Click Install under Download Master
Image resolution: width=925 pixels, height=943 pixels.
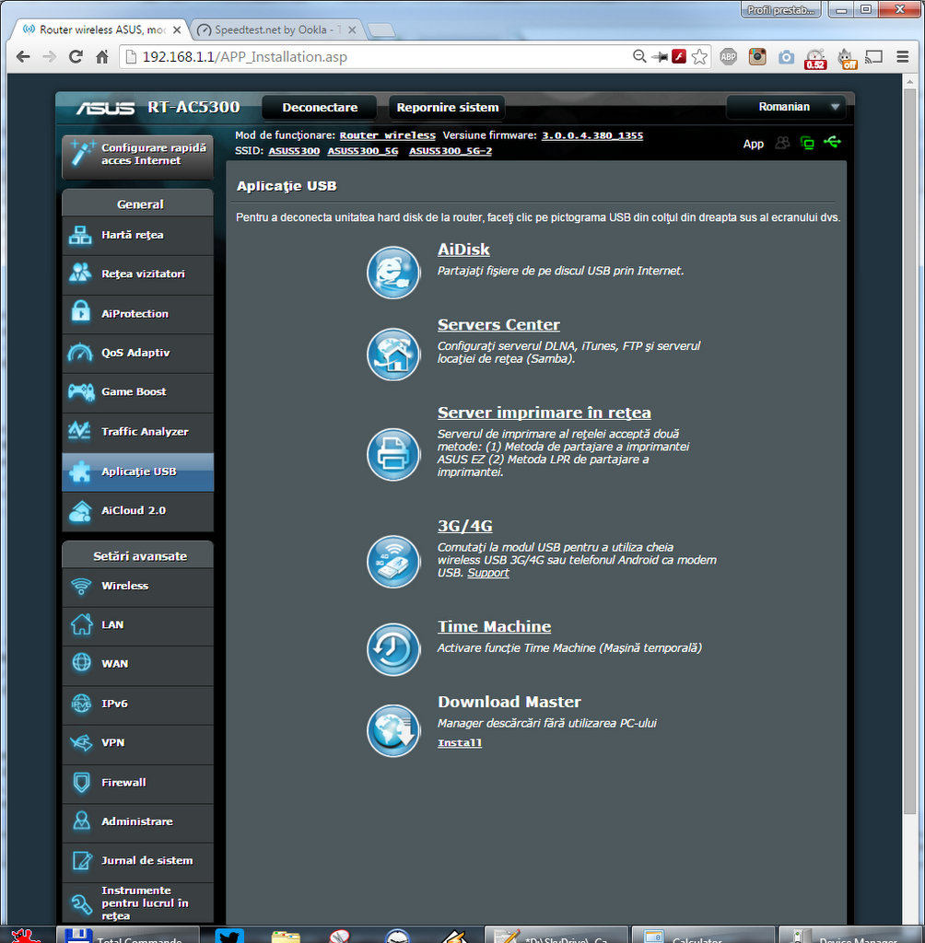[x=460, y=743]
